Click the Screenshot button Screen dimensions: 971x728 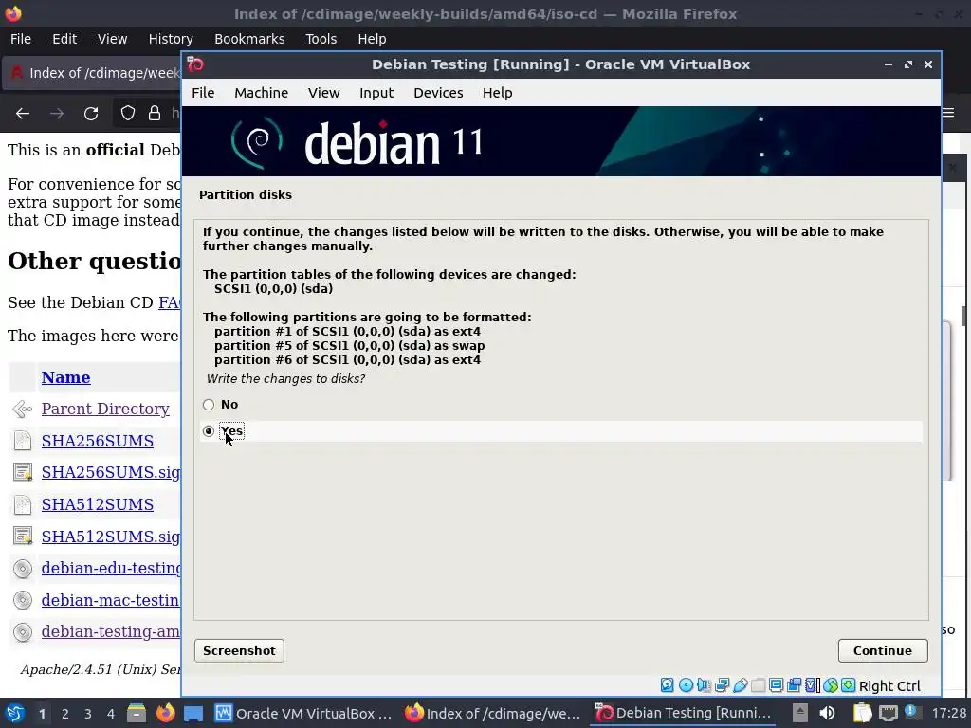[239, 650]
